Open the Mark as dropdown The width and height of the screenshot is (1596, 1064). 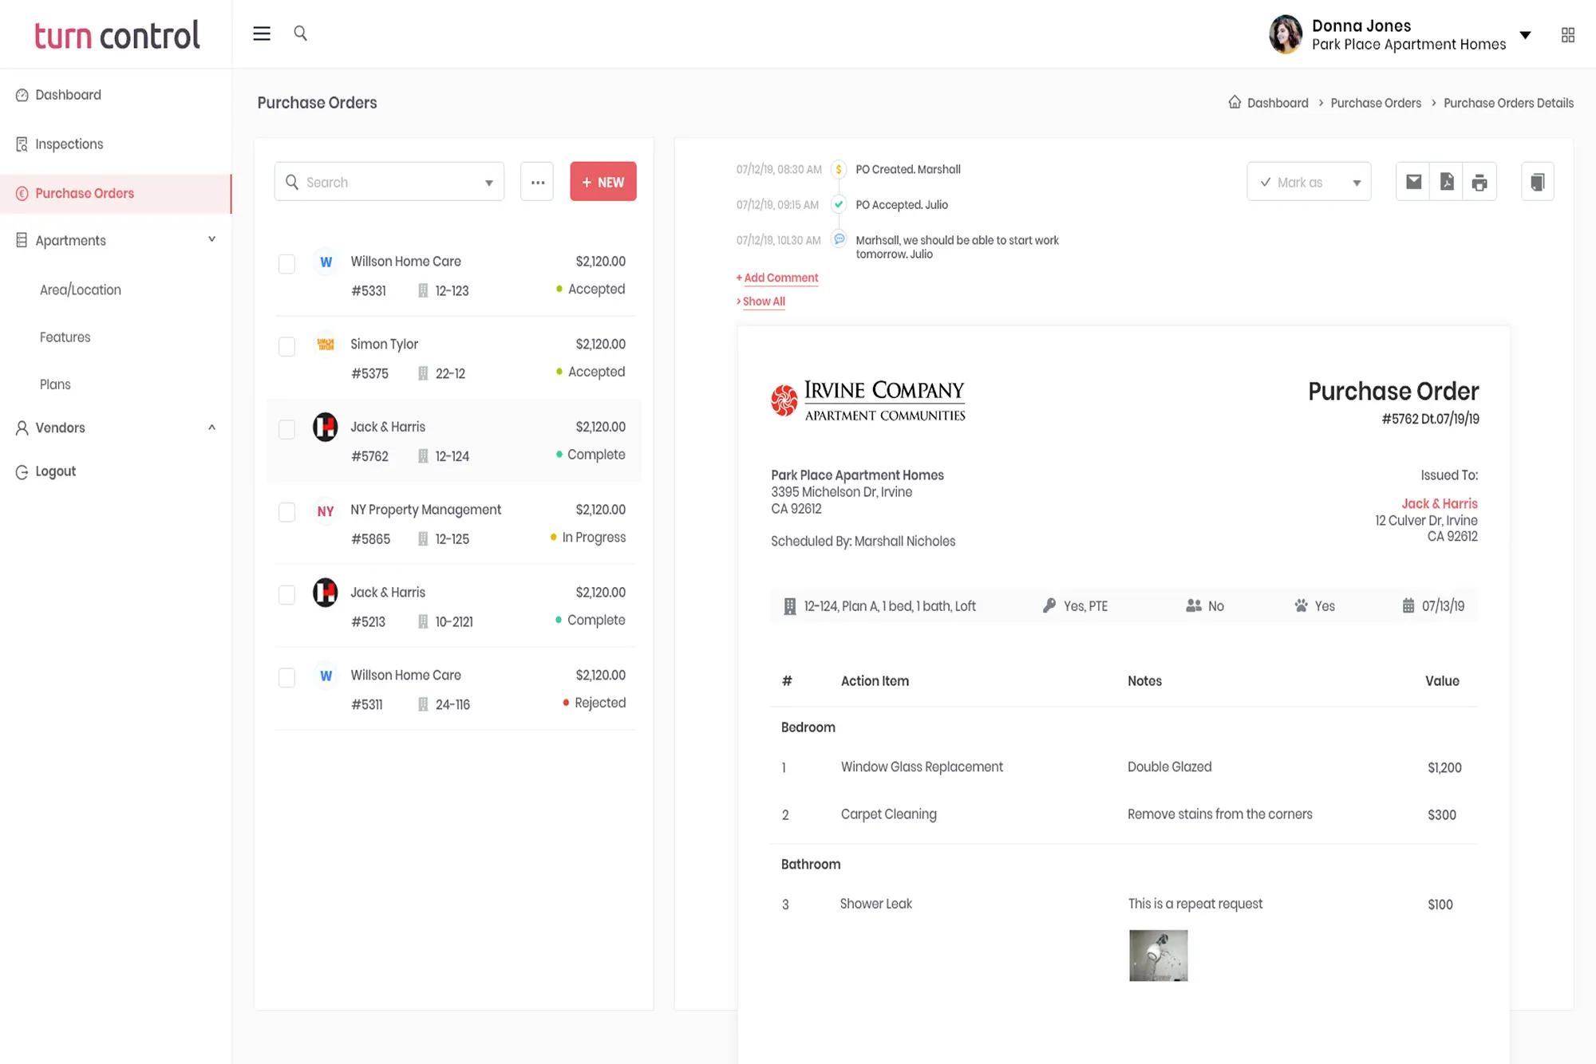pyautogui.click(x=1309, y=182)
